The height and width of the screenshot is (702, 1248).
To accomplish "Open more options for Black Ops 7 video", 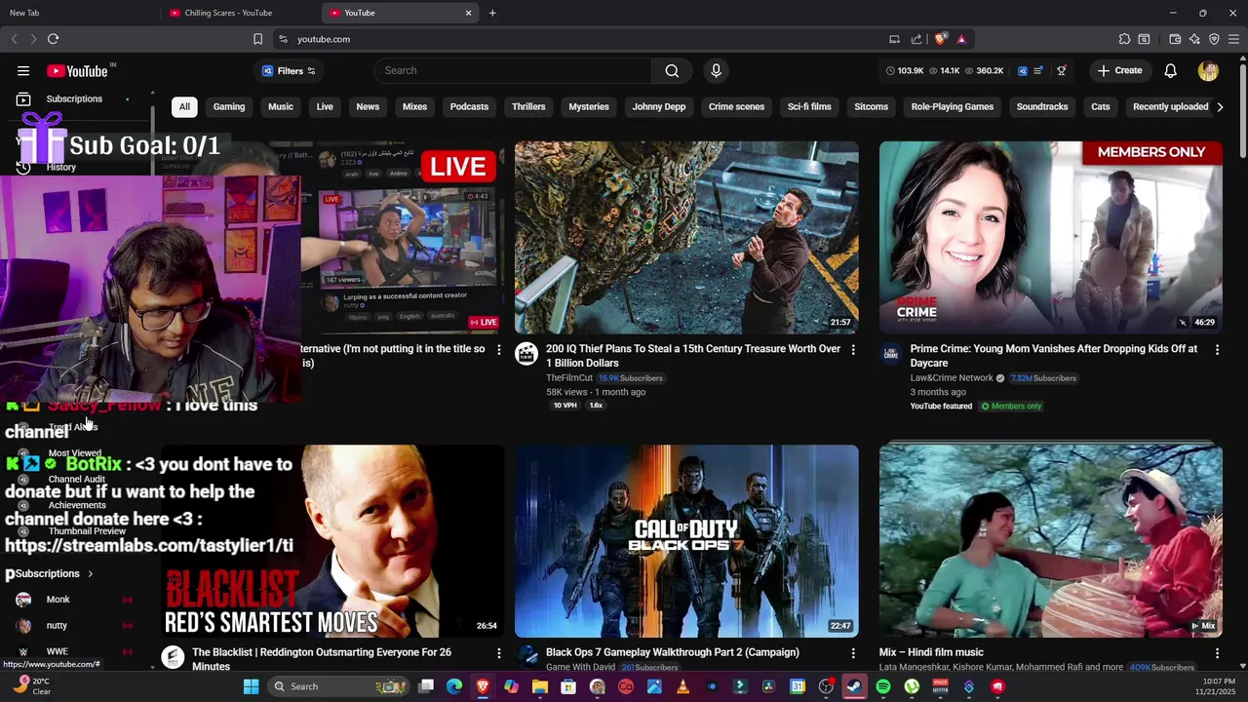I will coord(853,652).
